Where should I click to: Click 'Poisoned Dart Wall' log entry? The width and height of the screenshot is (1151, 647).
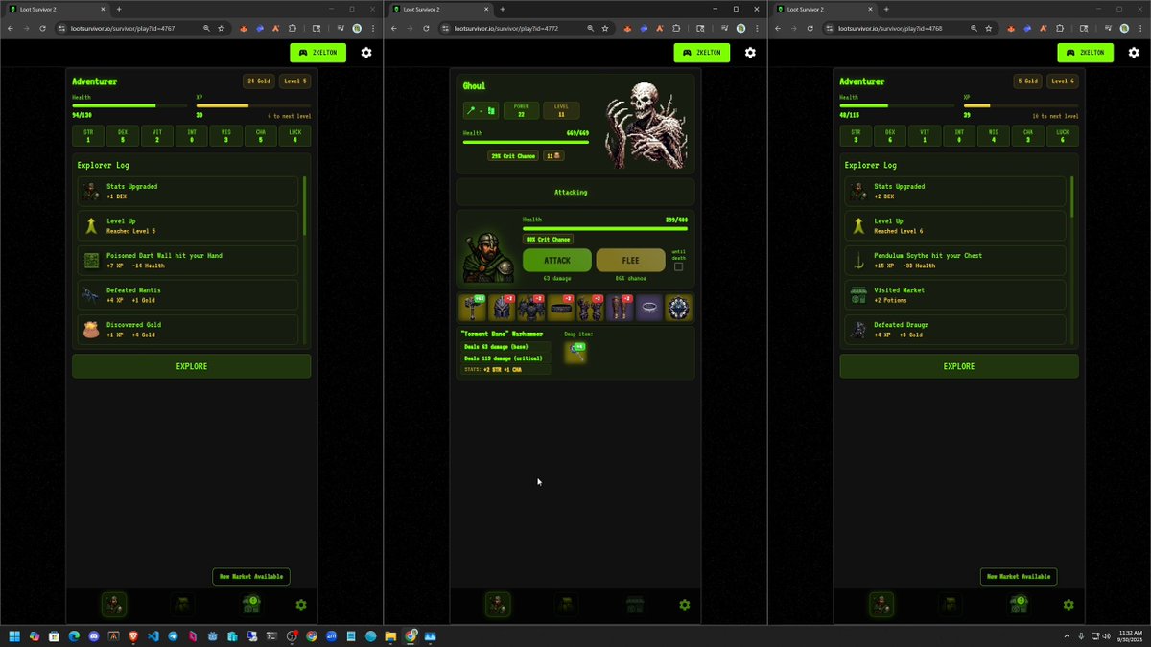pos(188,260)
